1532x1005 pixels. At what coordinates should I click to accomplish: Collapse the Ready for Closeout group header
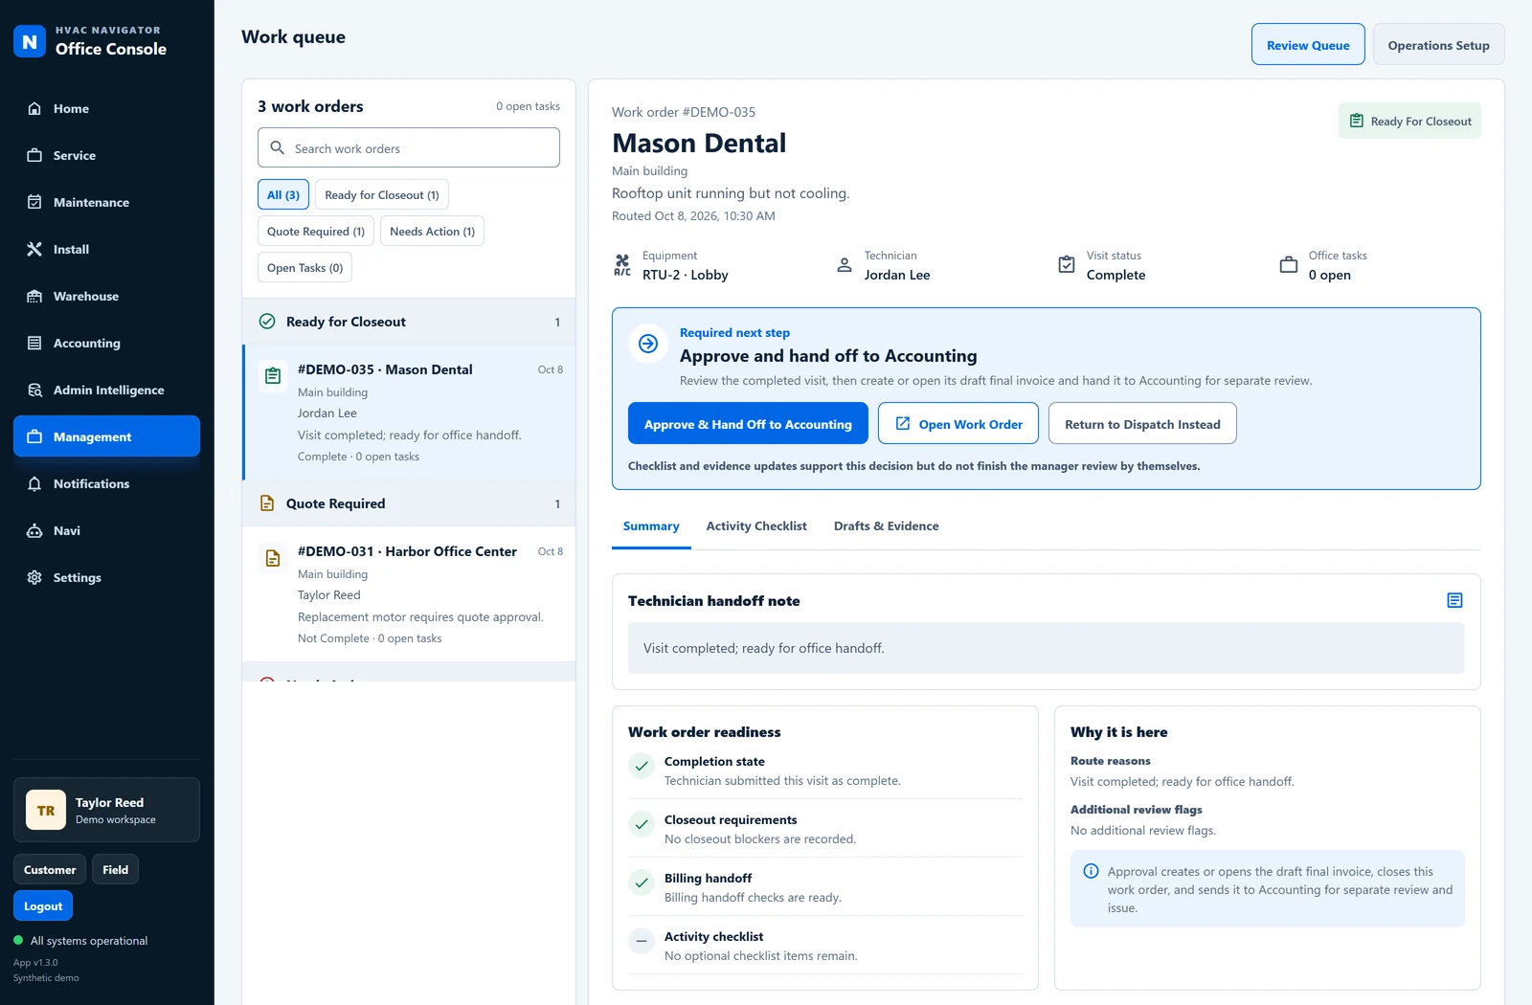click(x=409, y=322)
